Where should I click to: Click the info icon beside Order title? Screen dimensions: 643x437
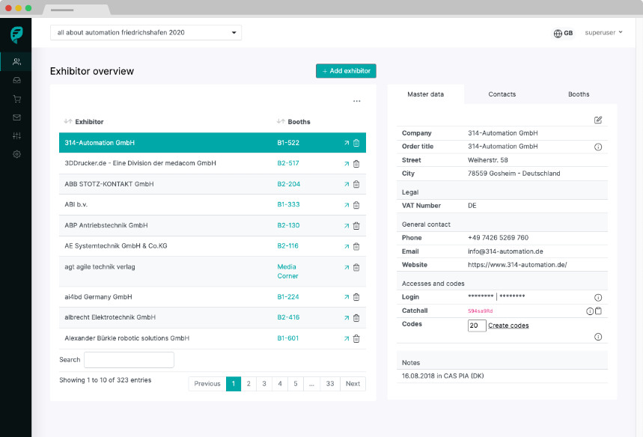point(598,147)
